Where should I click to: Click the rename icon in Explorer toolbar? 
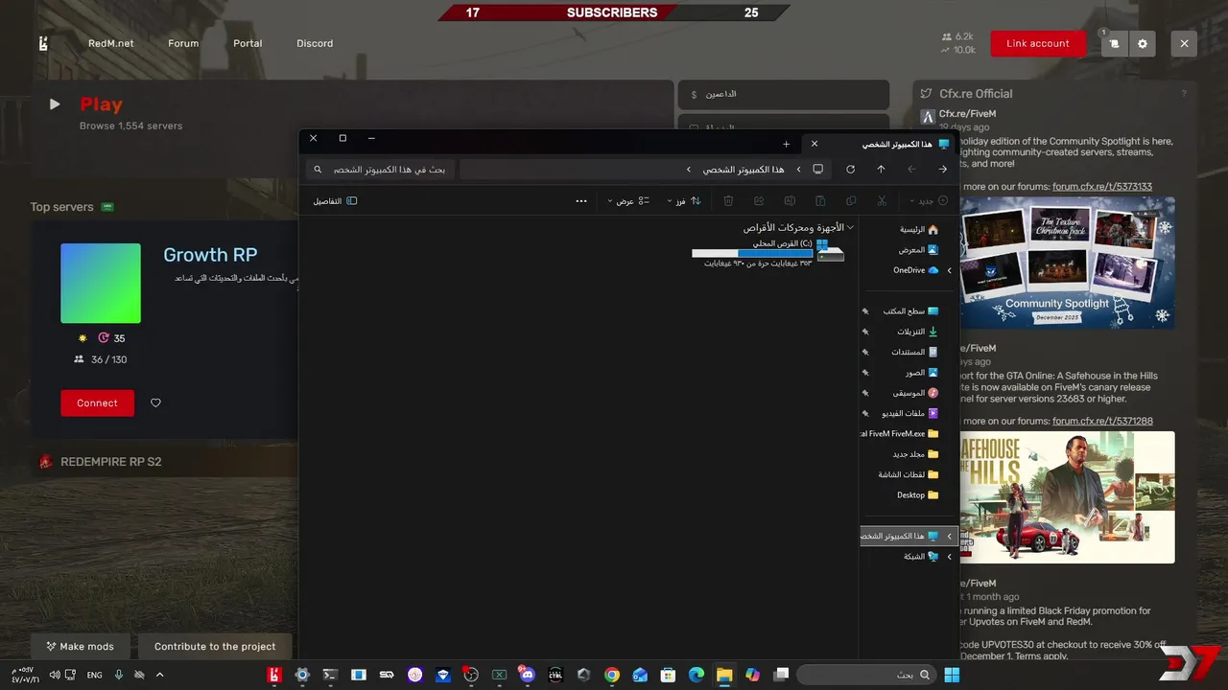790,200
